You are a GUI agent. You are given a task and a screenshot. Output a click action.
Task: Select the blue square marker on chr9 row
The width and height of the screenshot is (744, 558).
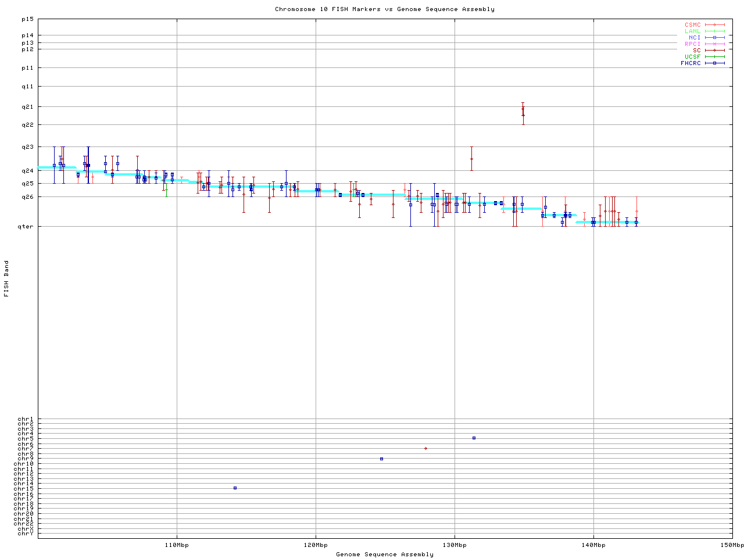point(381,459)
